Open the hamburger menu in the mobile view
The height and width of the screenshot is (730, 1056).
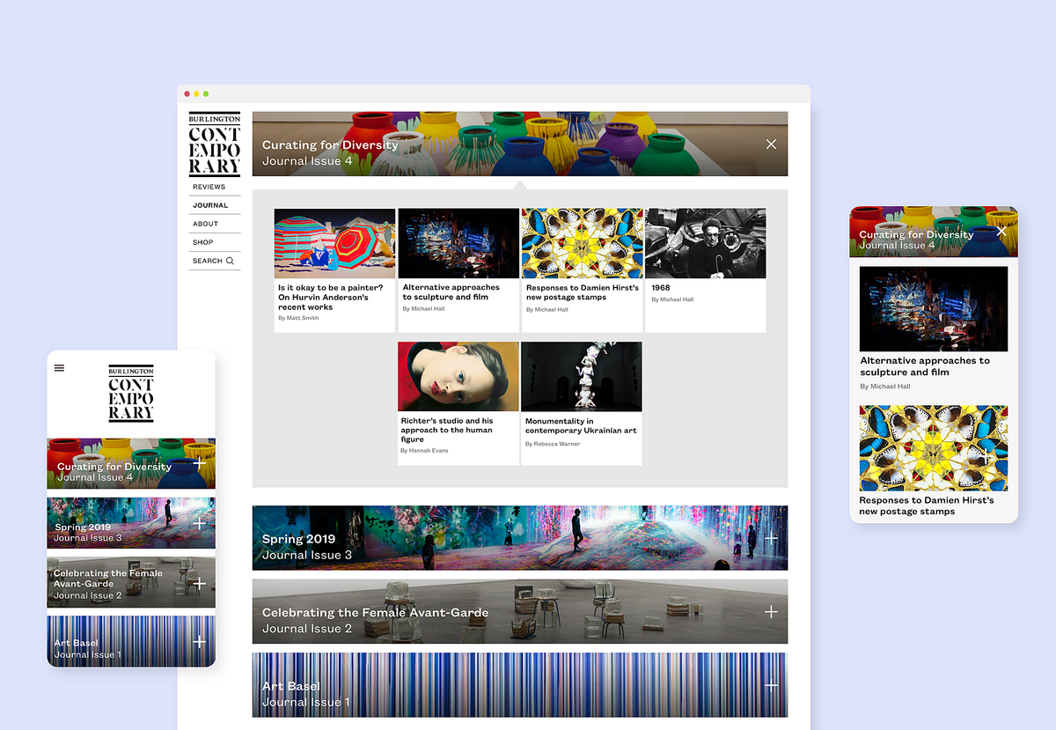point(60,368)
